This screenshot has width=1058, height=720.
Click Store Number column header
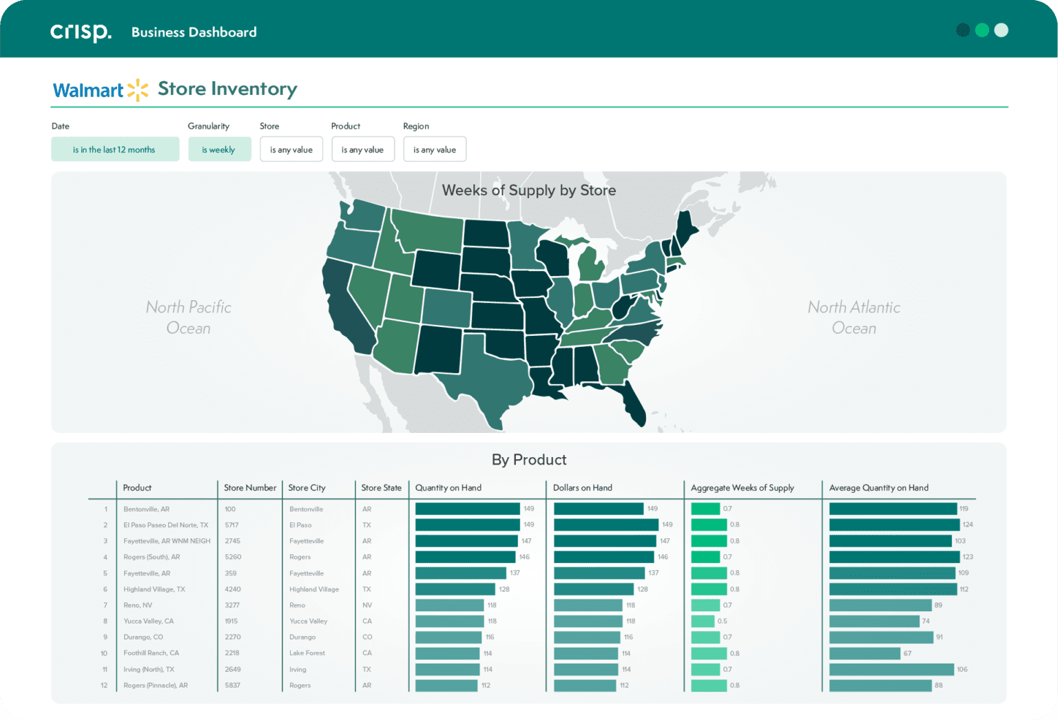(x=249, y=488)
